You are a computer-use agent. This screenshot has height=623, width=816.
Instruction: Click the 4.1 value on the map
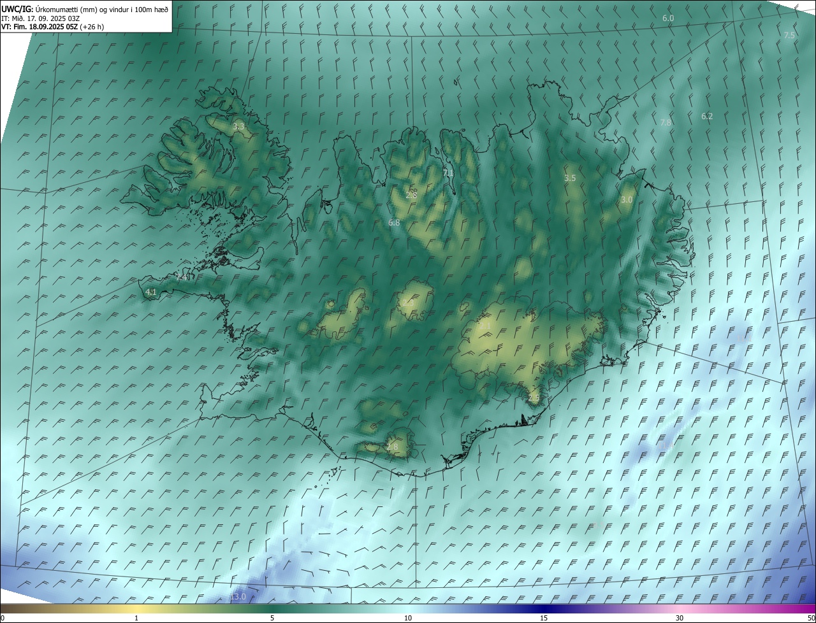151,292
